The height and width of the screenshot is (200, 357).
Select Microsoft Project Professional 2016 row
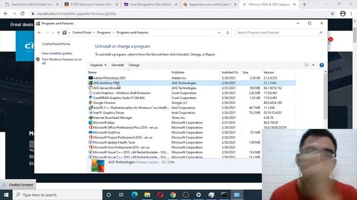[x=175, y=137]
